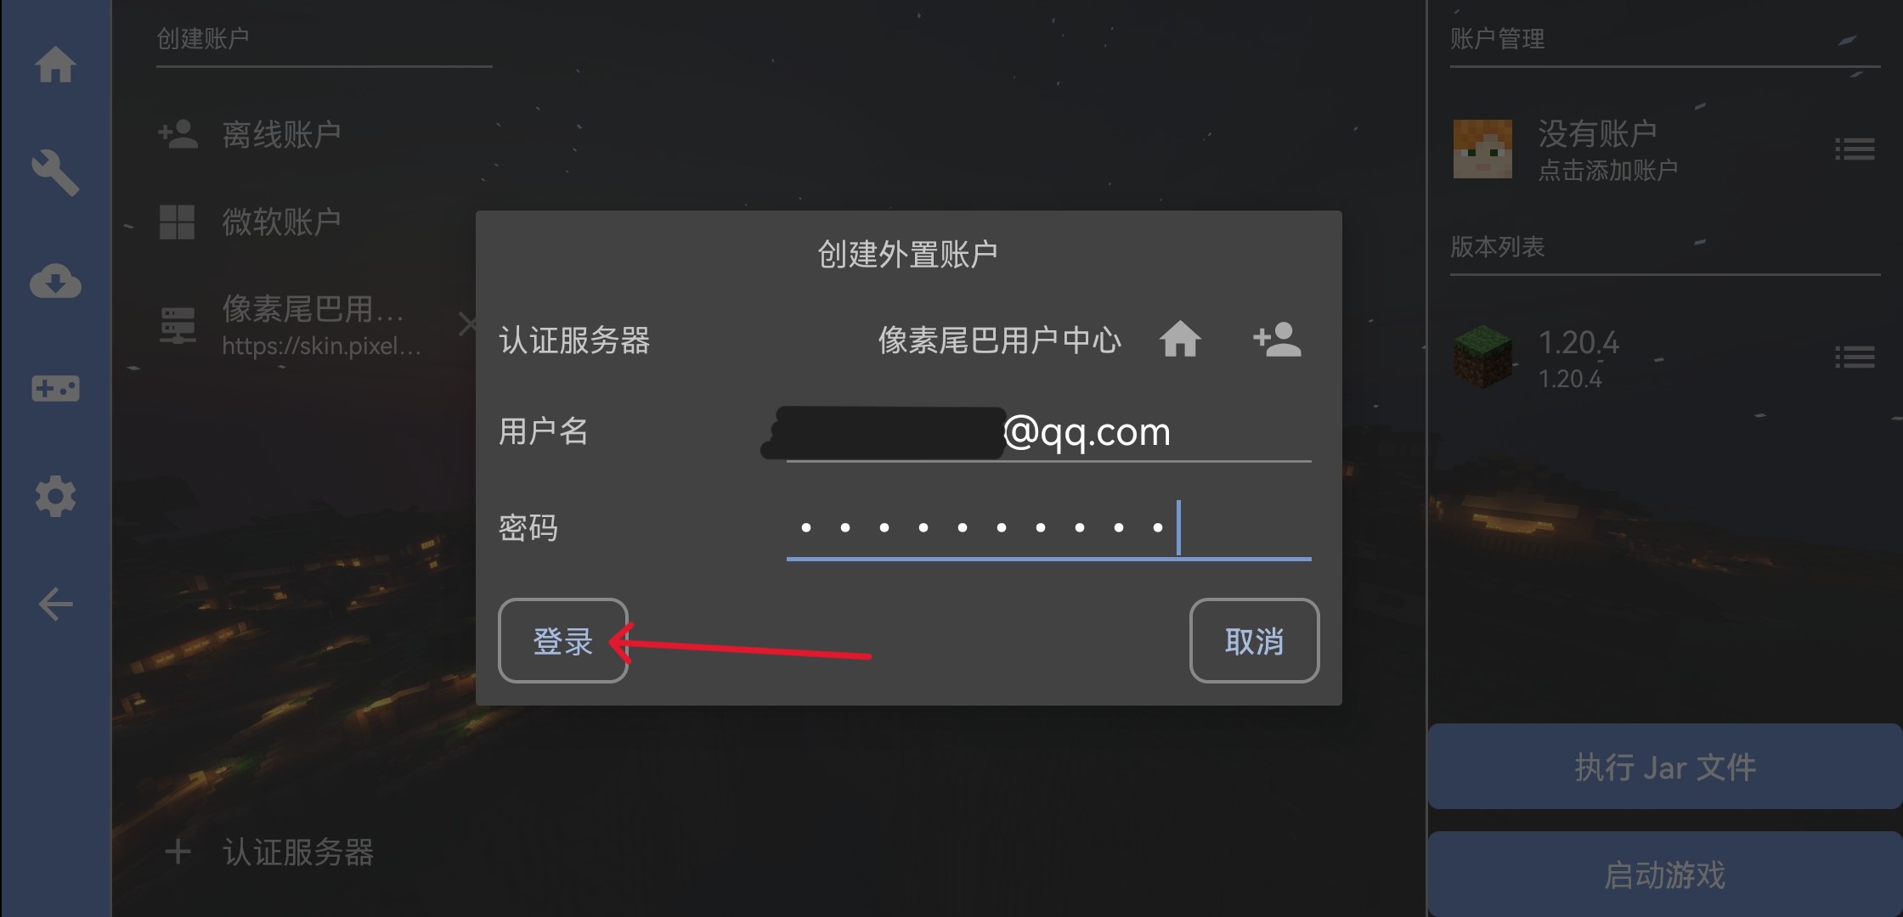This screenshot has height=917, width=1903.
Task: Open auth server homepage house icon
Action: click(1180, 340)
